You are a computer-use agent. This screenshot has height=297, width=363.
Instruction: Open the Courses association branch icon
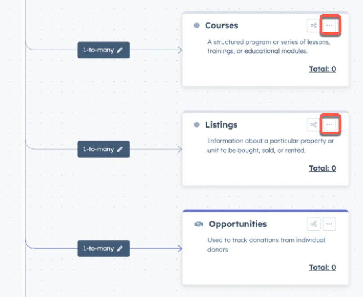314,25
